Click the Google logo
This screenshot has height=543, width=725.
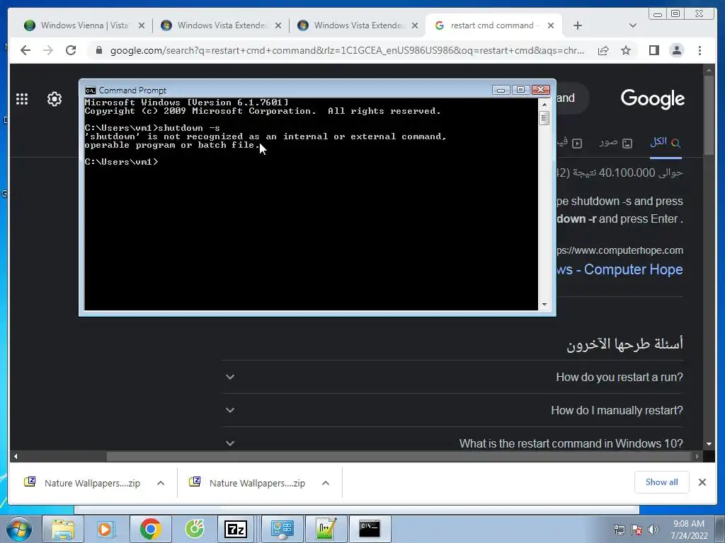tap(652, 98)
